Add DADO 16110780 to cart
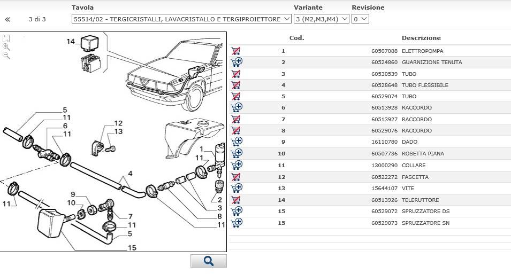This screenshot has height=274, width=511. tap(237, 142)
